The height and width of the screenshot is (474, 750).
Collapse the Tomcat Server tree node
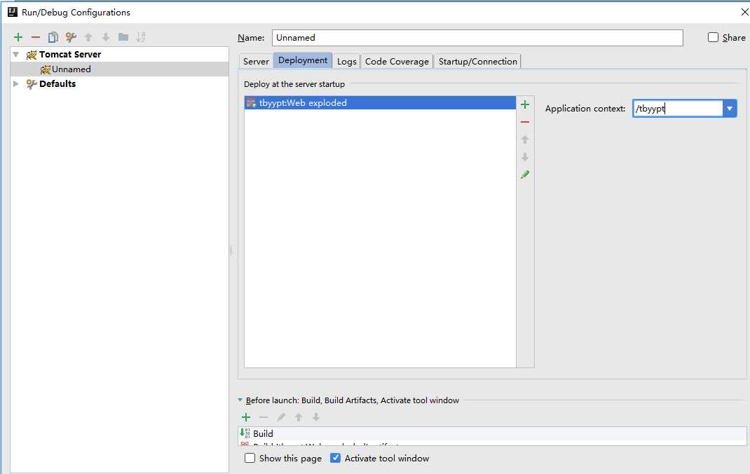(x=16, y=55)
